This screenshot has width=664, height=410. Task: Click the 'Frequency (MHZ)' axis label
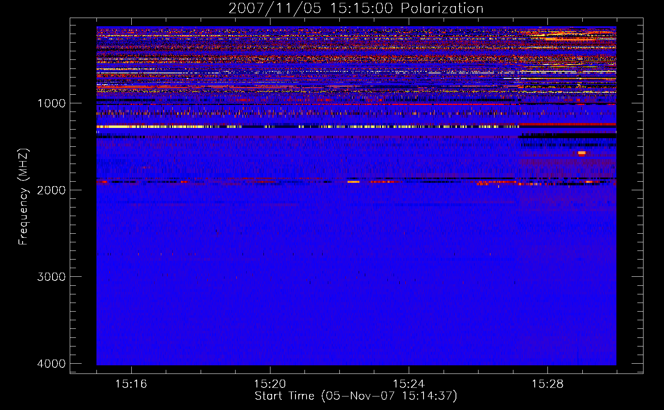(x=23, y=197)
